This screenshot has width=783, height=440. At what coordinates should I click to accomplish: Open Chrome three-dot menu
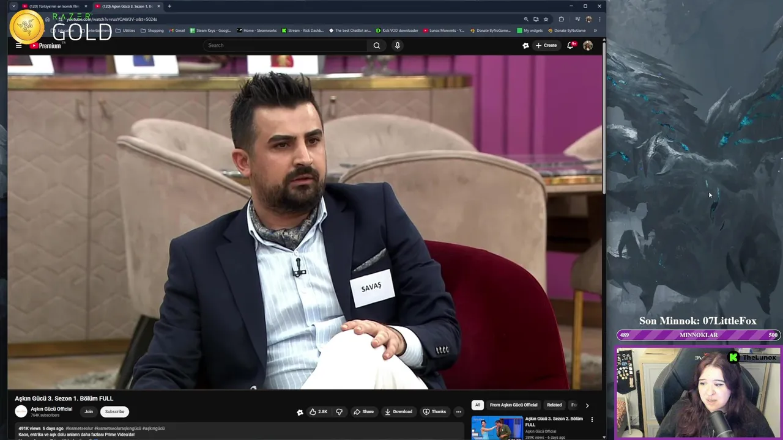point(599,19)
